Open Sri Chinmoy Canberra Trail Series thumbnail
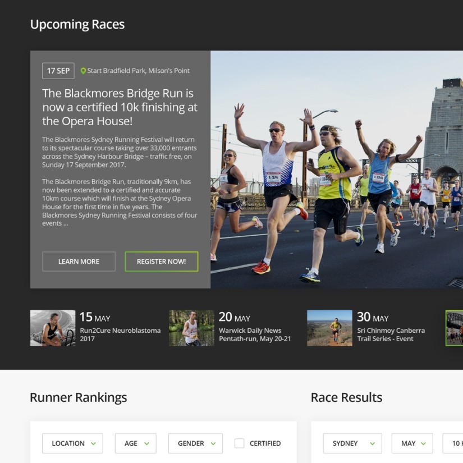This screenshot has height=463, width=463. [329, 328]
